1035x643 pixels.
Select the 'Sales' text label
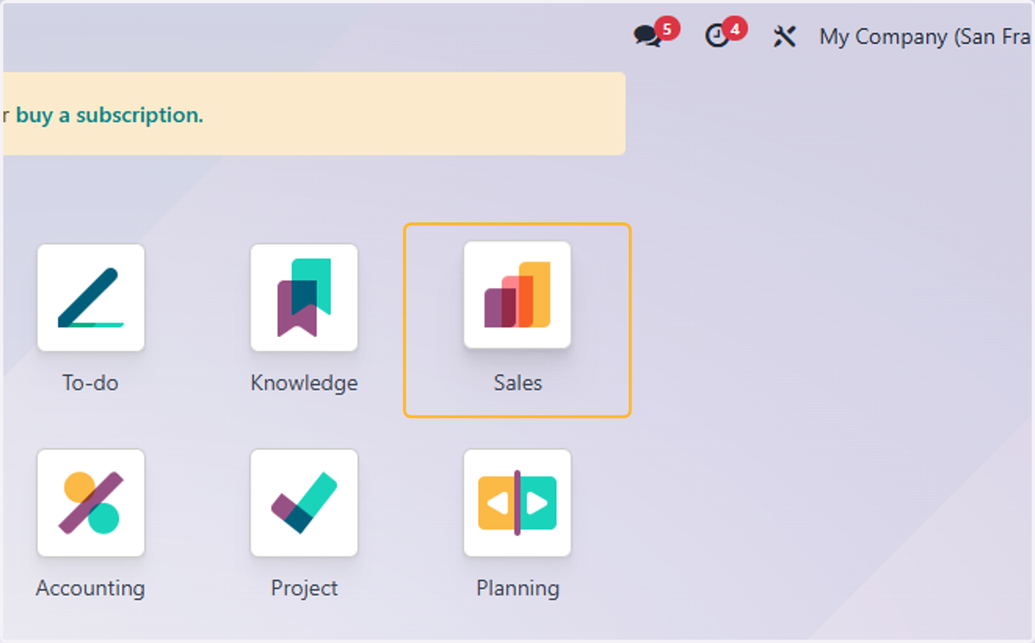click(517, 383)
